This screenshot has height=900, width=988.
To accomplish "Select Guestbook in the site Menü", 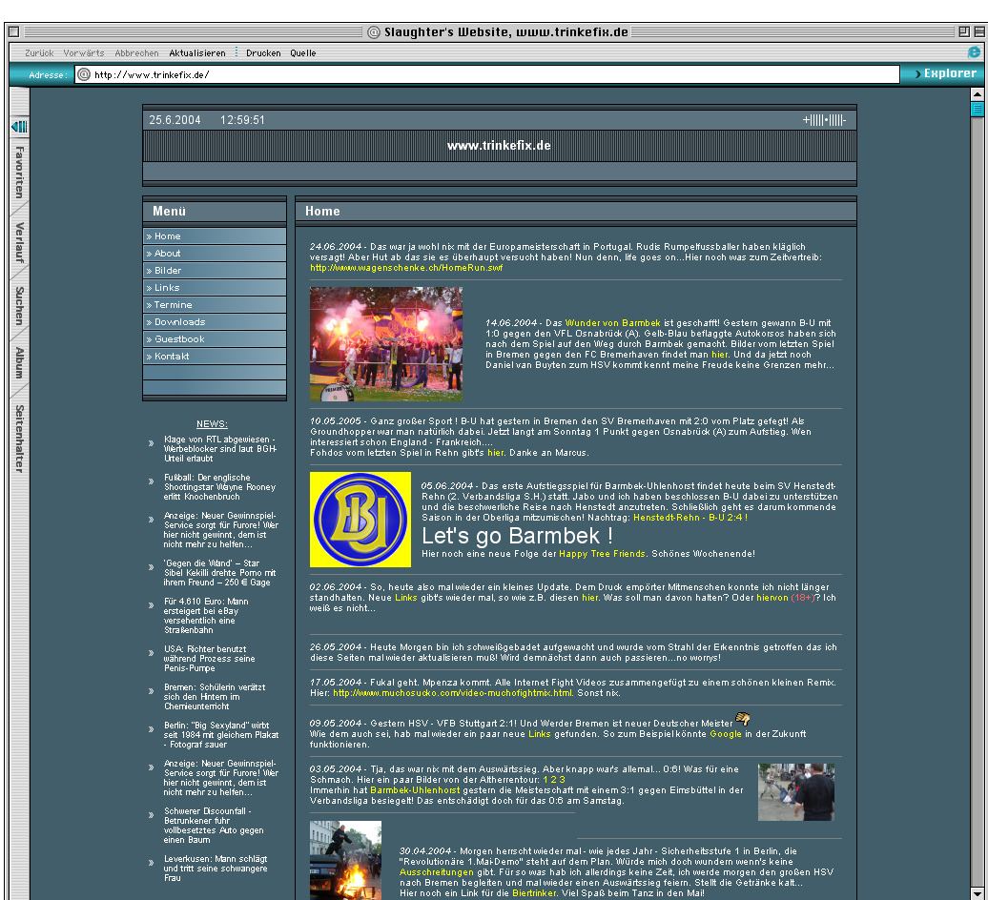I will point(215,338).
